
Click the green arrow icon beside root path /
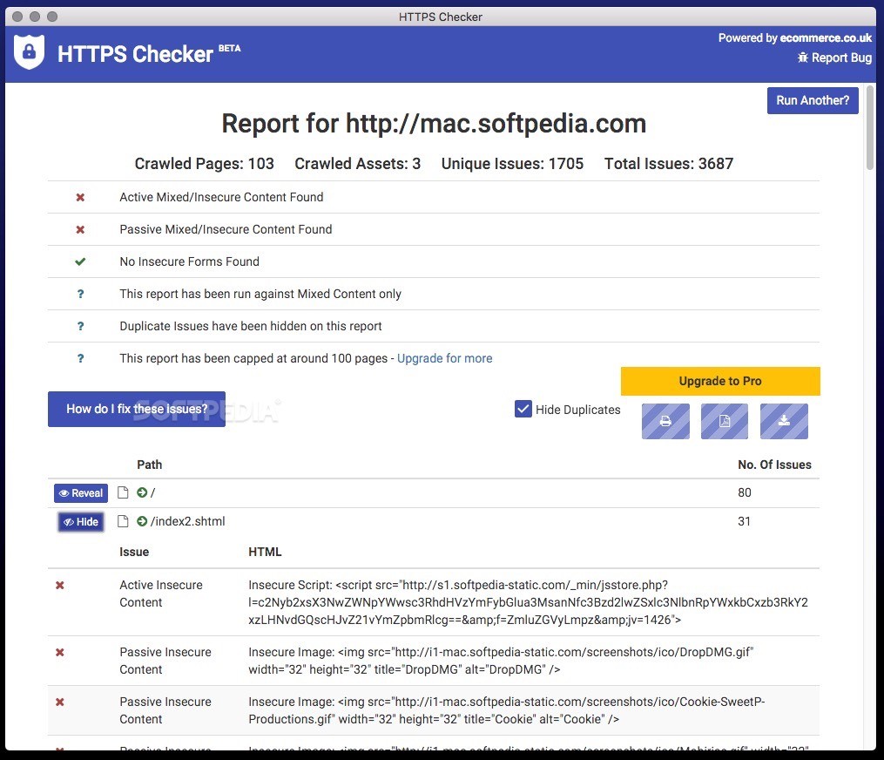(x=142, y=493)
